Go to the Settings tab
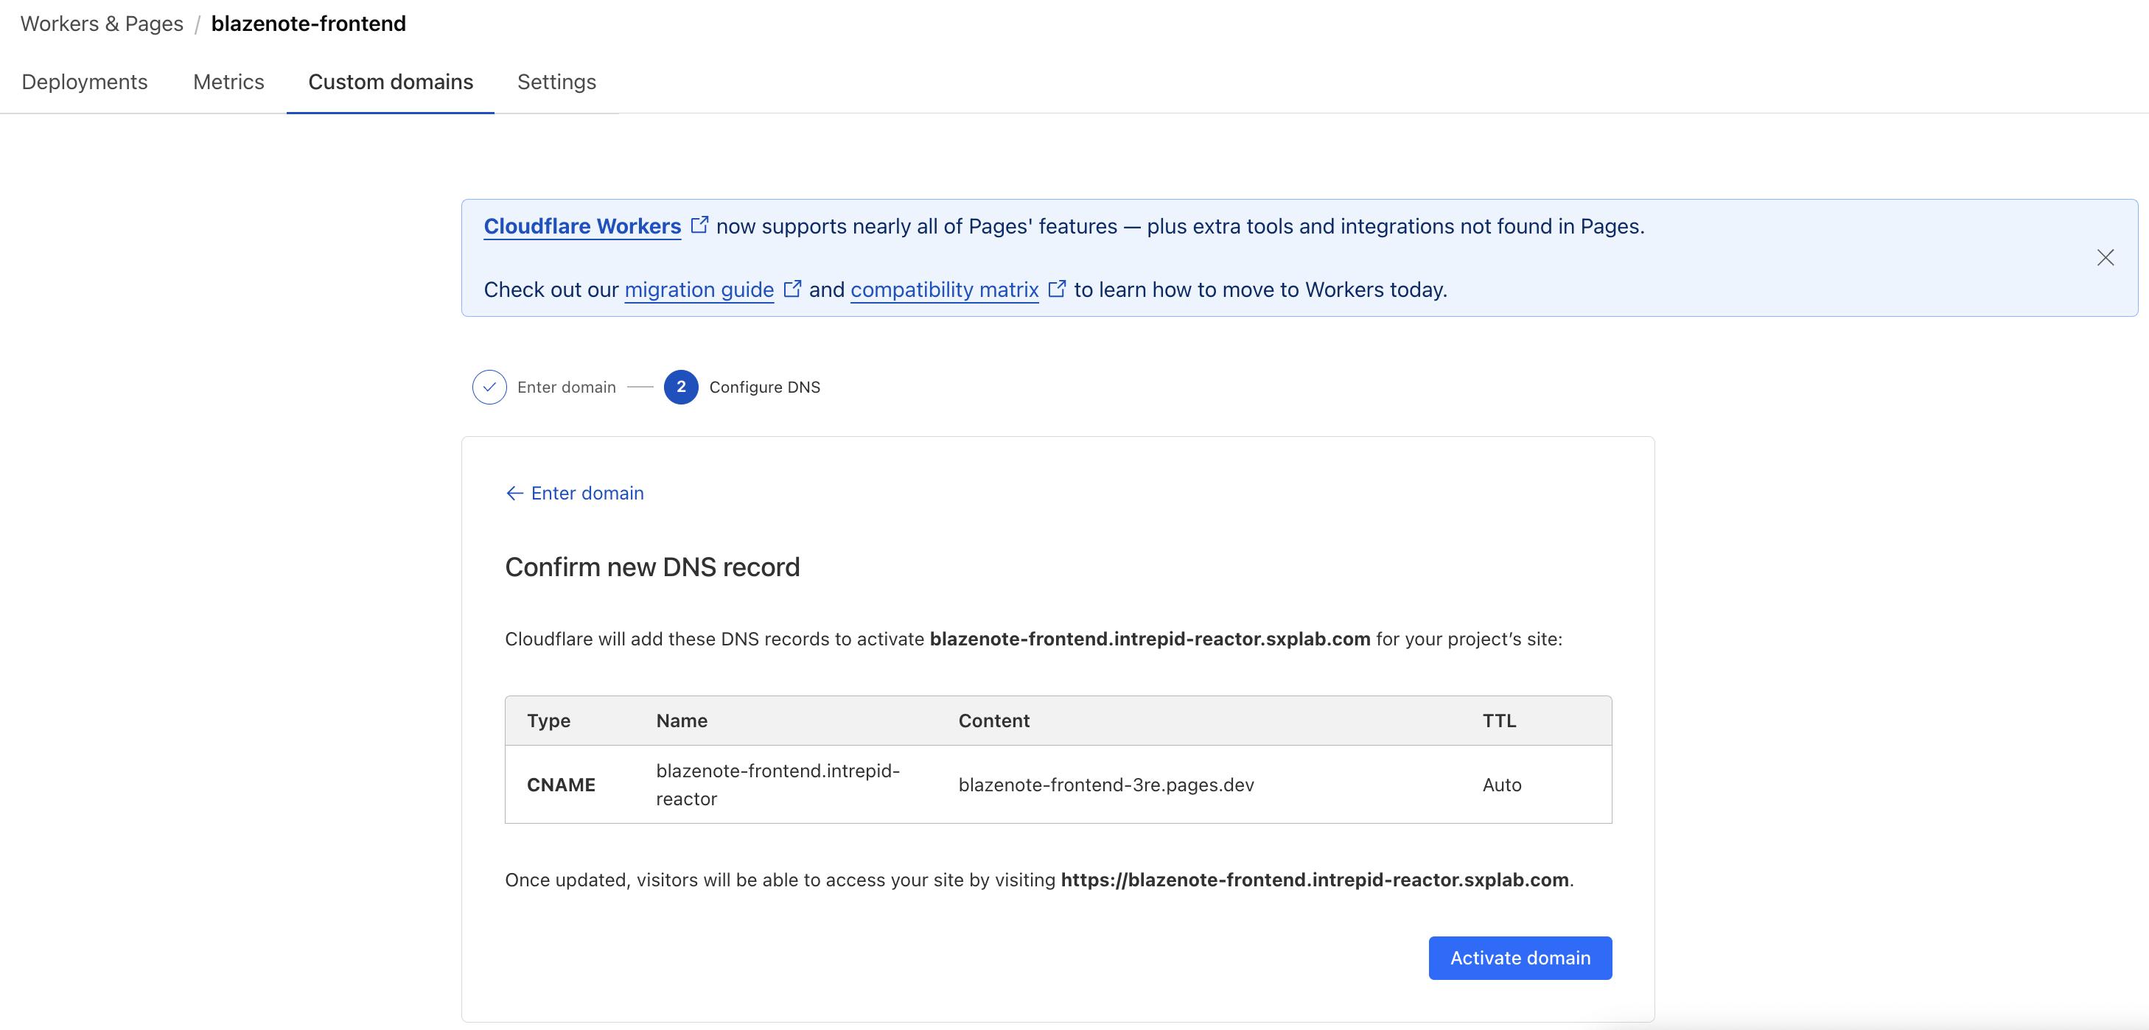Viewport: 2149px width, 1030px height. pos(556,82)
